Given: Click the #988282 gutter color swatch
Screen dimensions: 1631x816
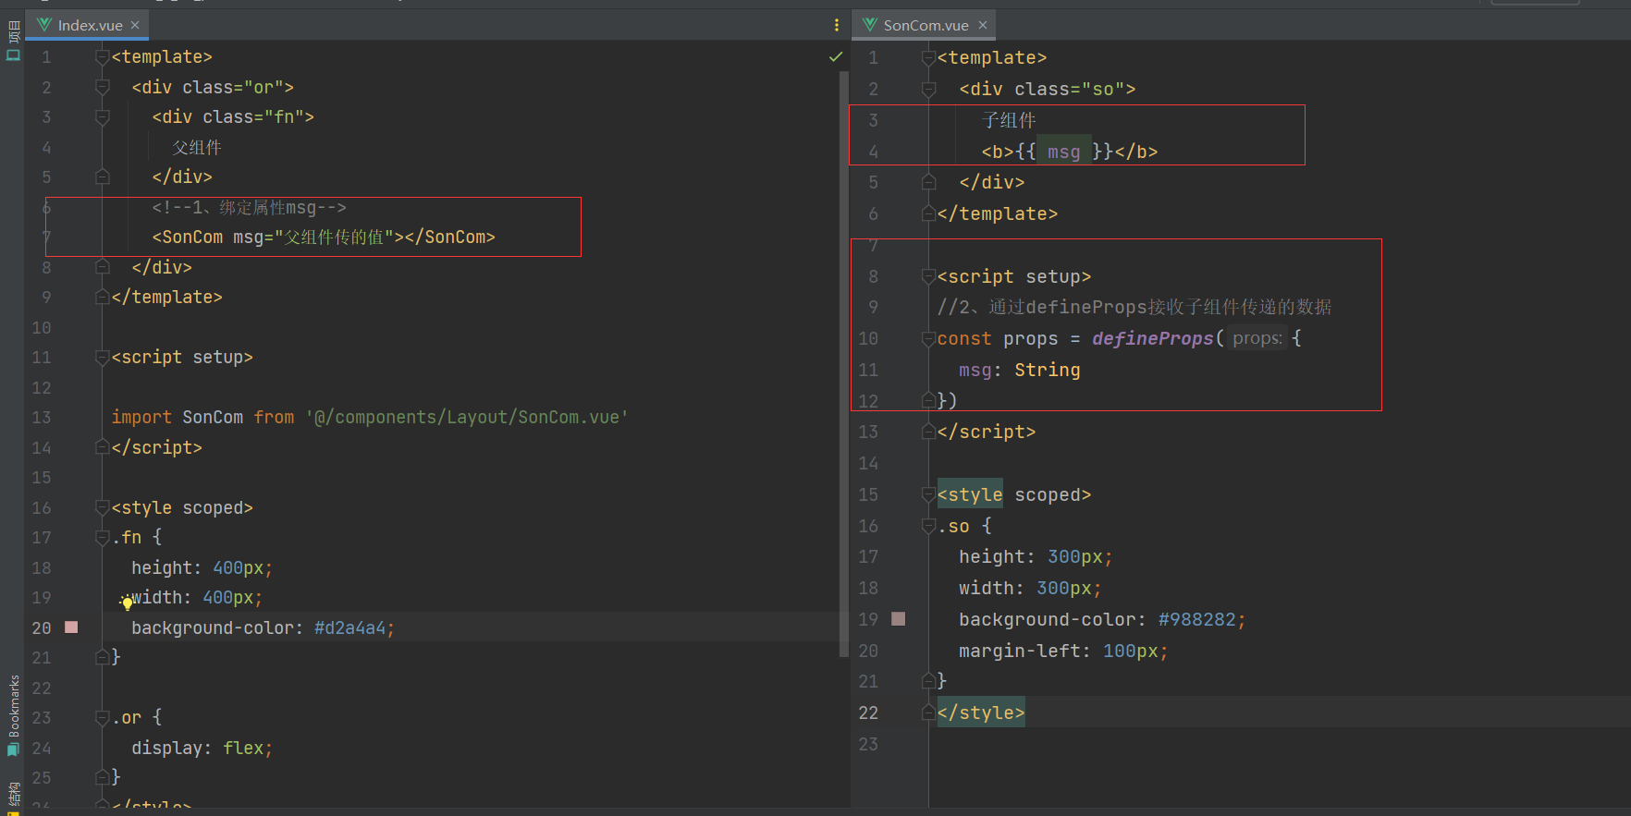Looking at the screenshot, I should (x=898, y=619).
